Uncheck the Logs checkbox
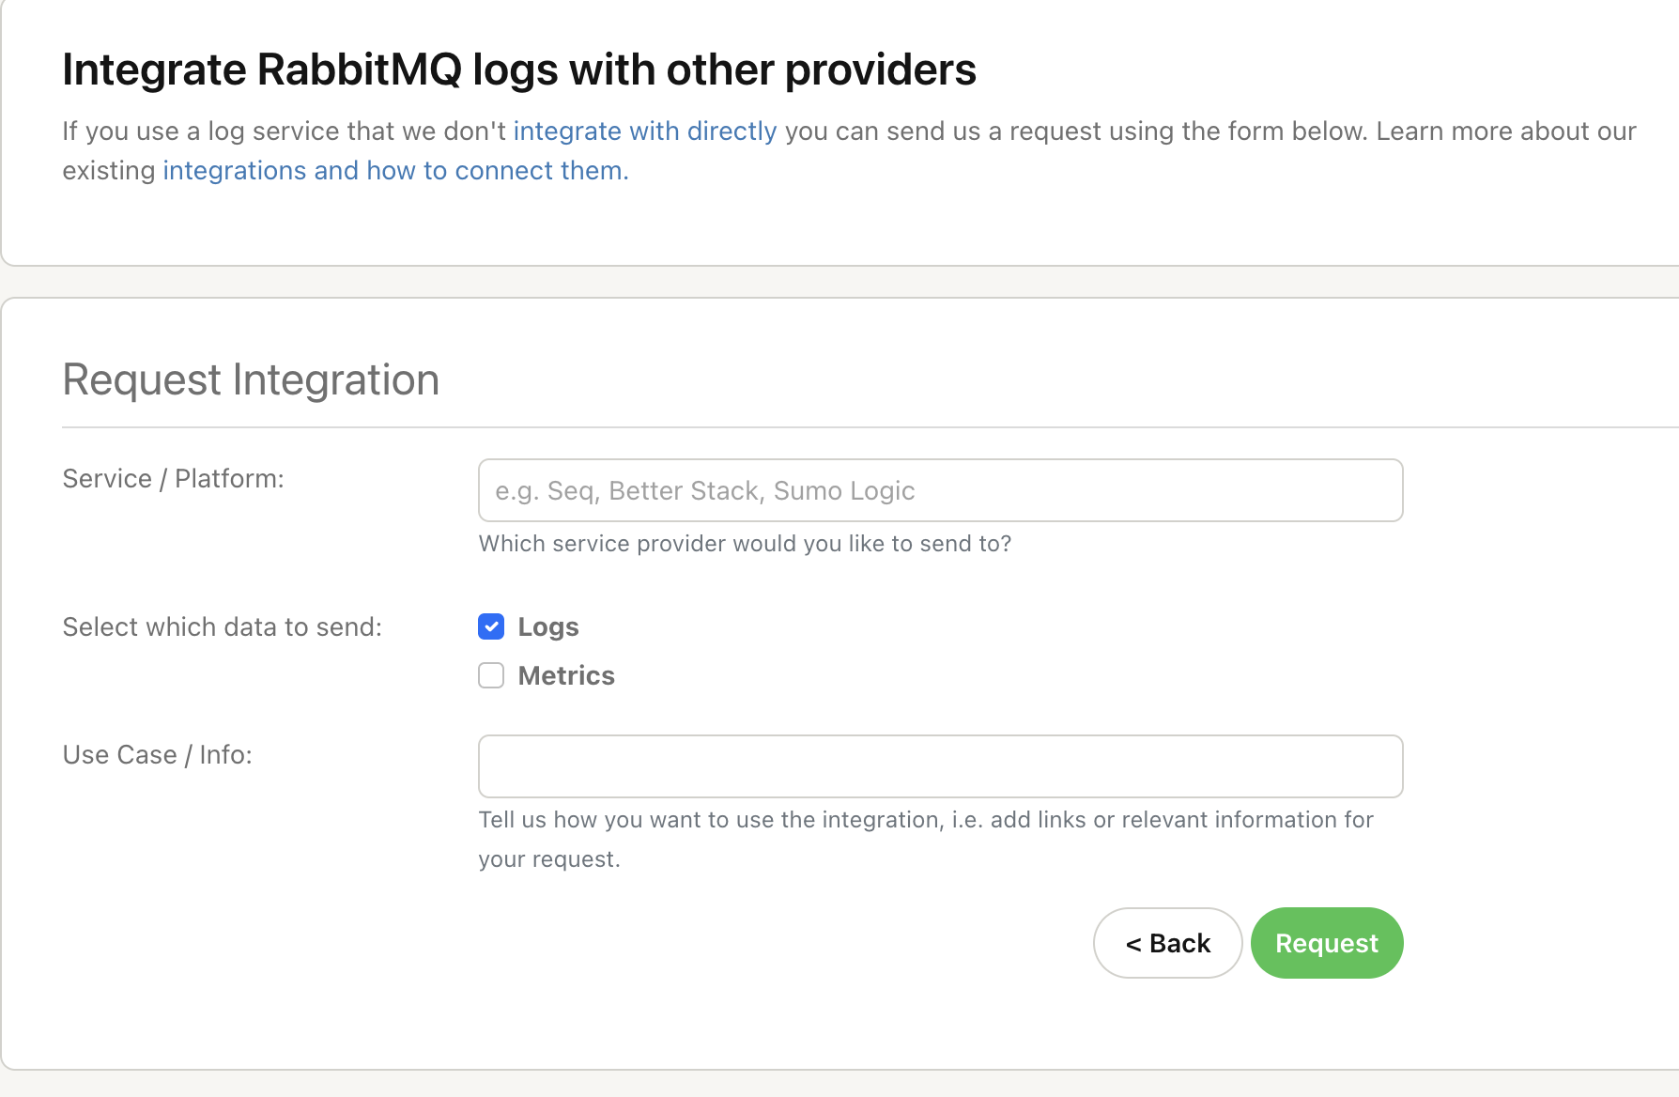The height and width of the screenshot is (1097, 1679). [491, 626]
